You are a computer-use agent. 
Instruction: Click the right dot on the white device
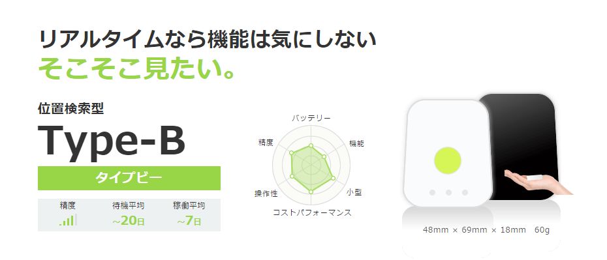[x=465, y=192]
